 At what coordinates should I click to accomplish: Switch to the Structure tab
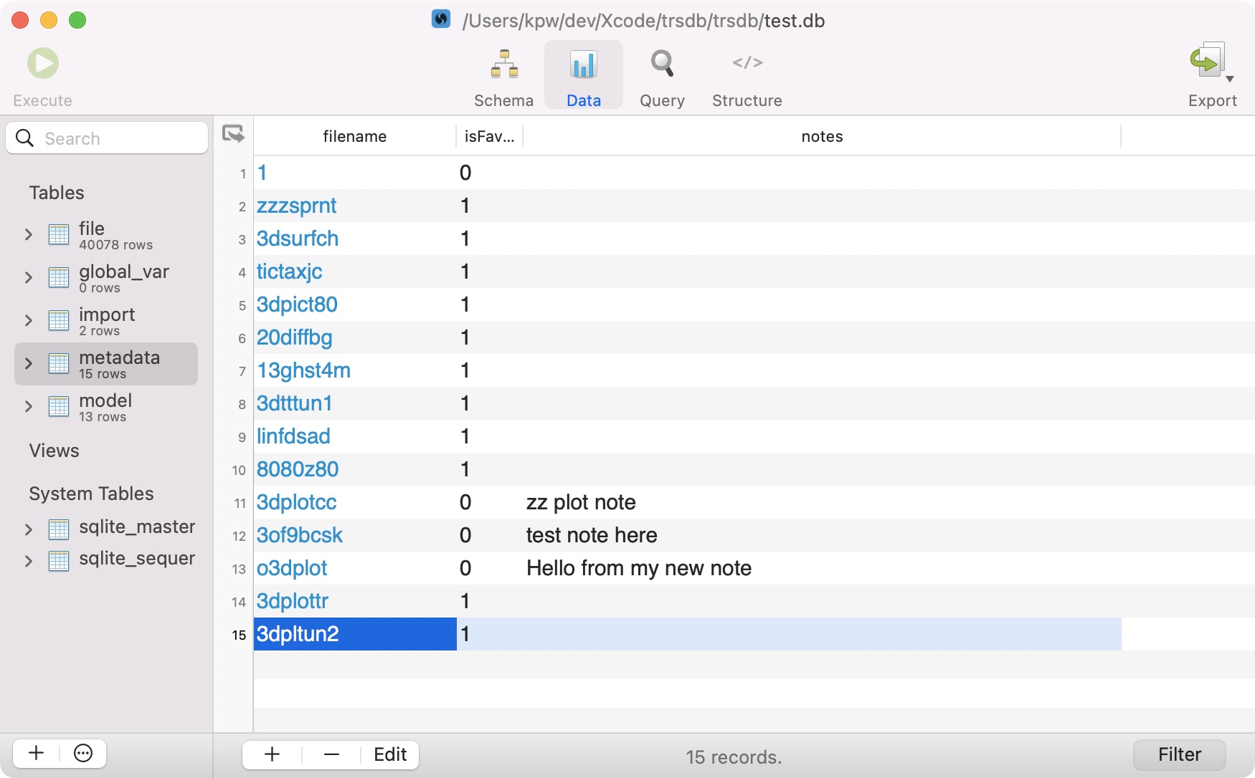tap(747, 77)
